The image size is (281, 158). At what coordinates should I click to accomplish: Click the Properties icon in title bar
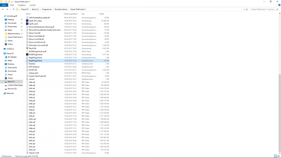6,2
